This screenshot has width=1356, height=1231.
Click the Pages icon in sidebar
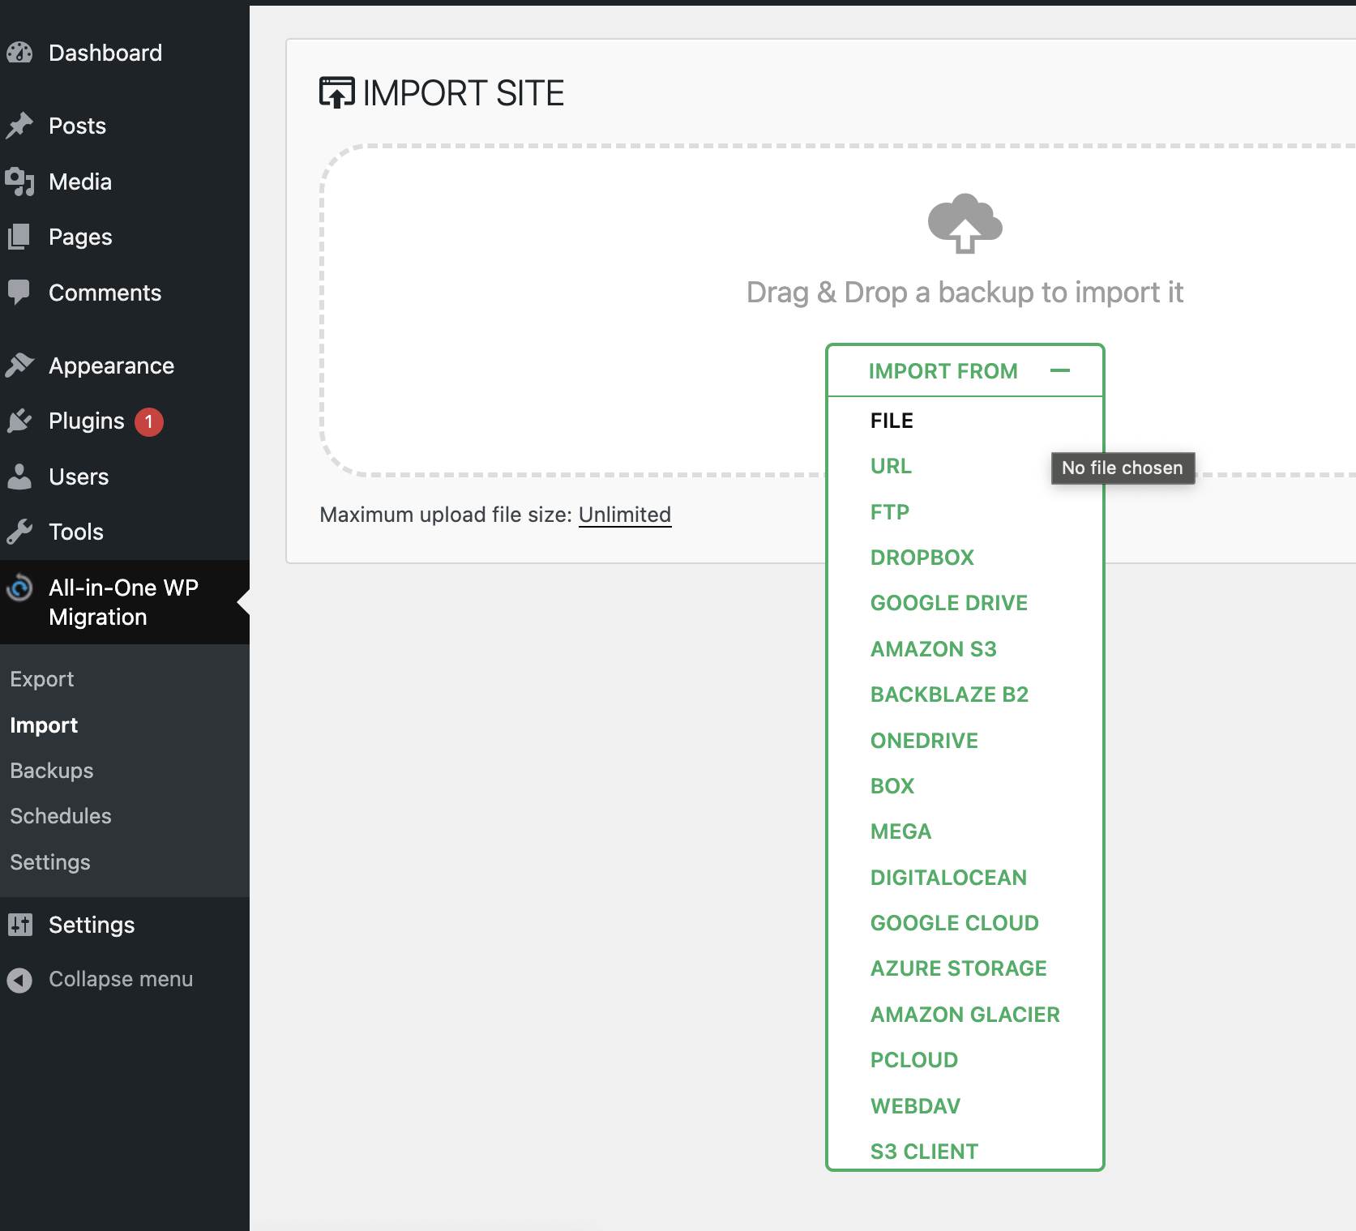(19, 237)
